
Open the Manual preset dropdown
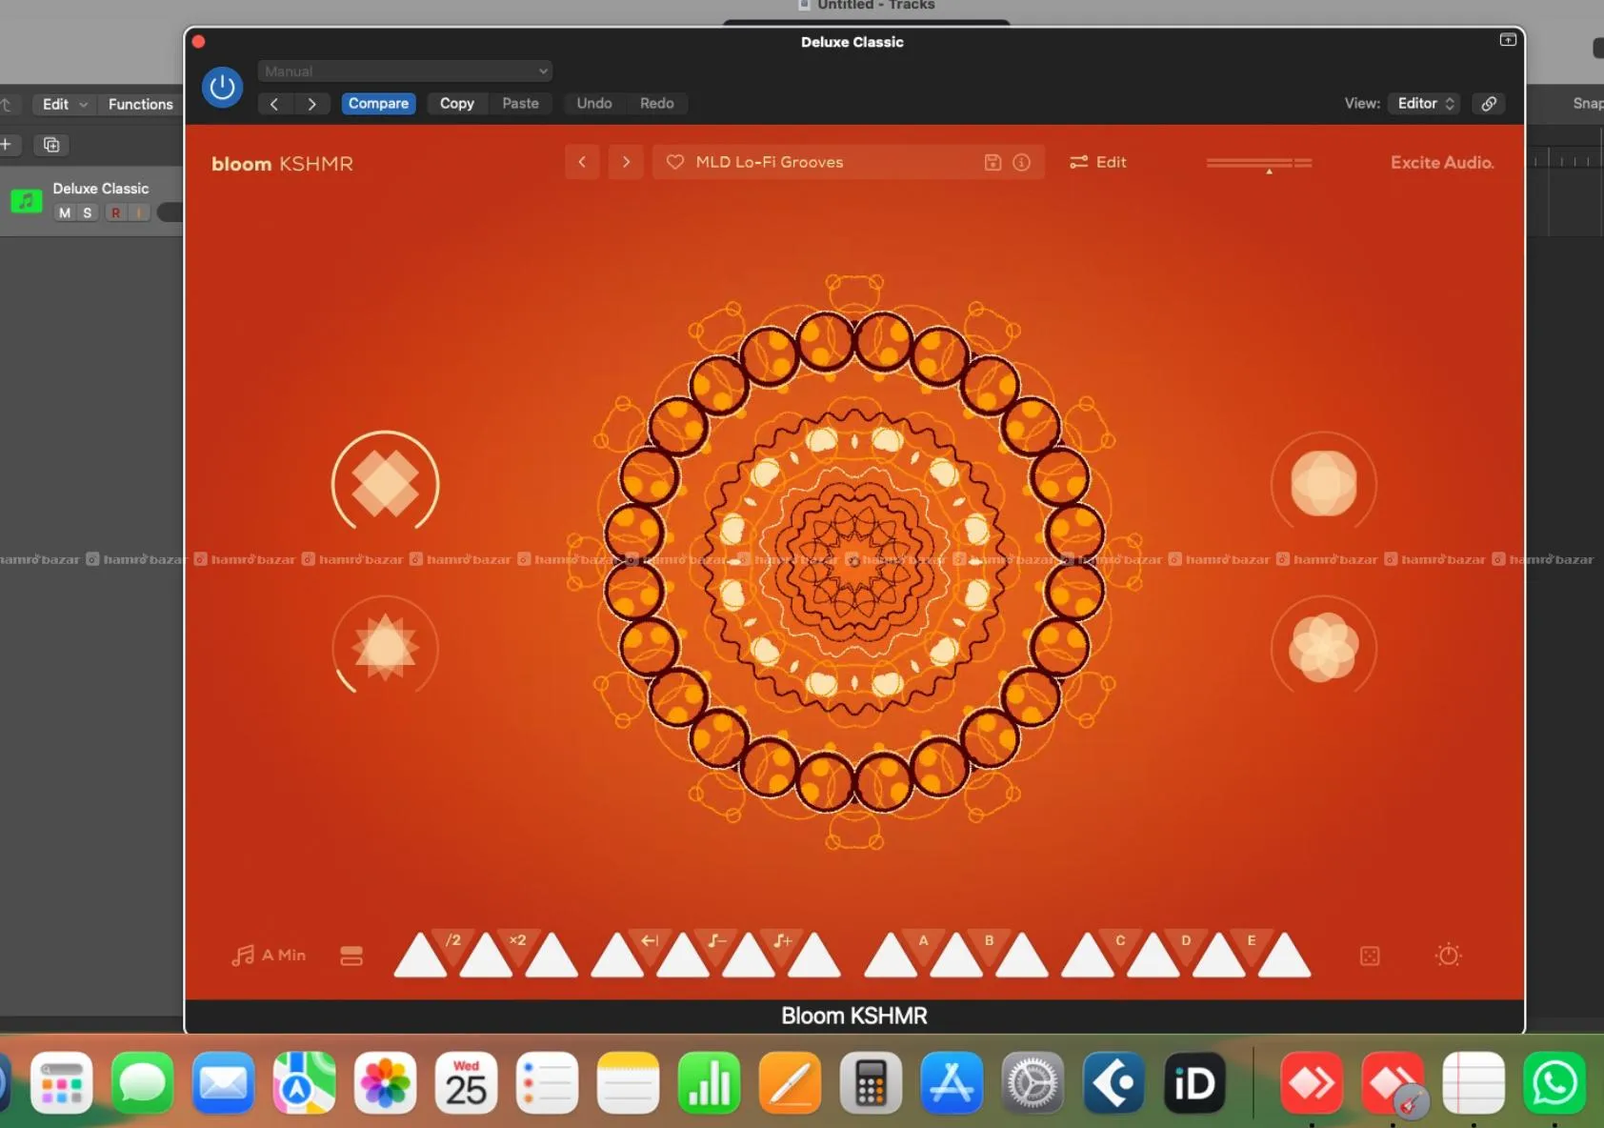(405, 71)
